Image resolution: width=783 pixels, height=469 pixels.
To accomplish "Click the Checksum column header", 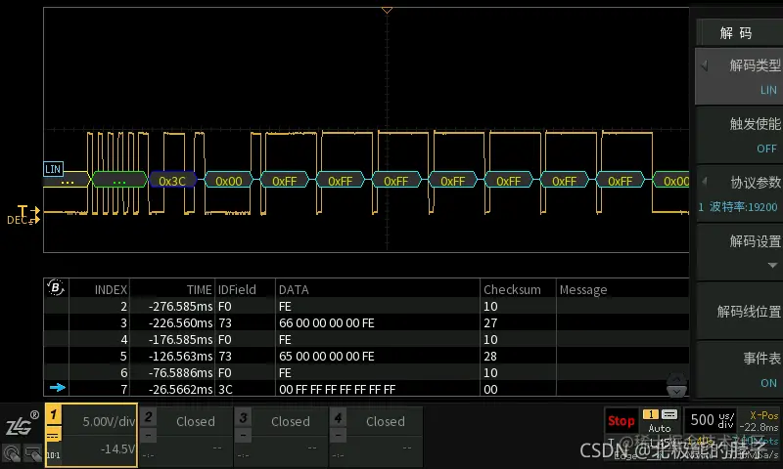I will (x=512, y=289).
